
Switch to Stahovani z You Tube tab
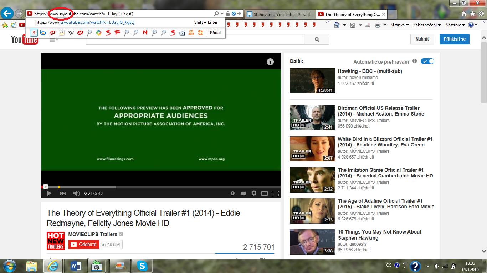280,14
